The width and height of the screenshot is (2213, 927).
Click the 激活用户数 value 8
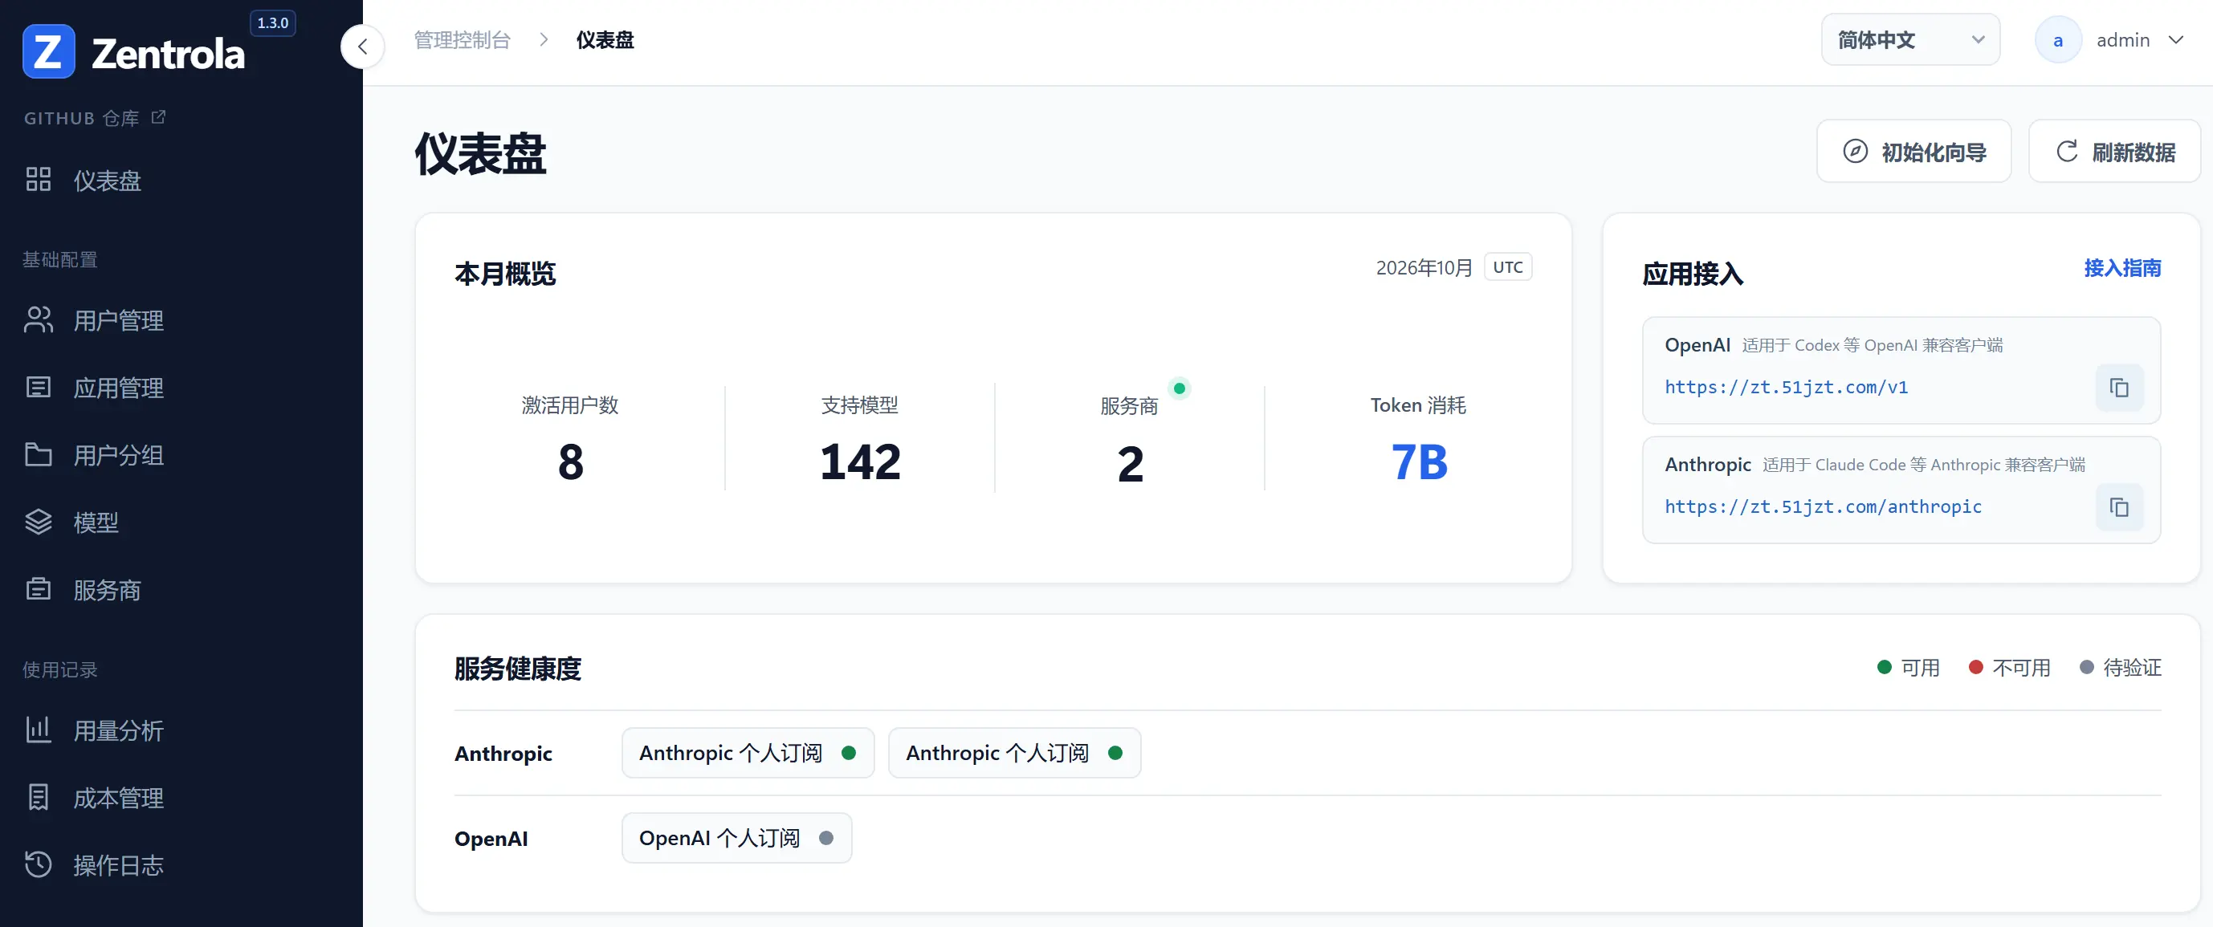pos(570,461)
